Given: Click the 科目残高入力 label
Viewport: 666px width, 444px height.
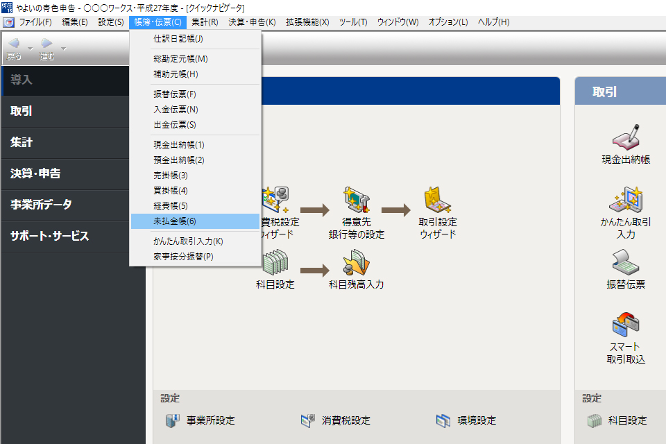Looking at the screenshot, I should [357, 284].
